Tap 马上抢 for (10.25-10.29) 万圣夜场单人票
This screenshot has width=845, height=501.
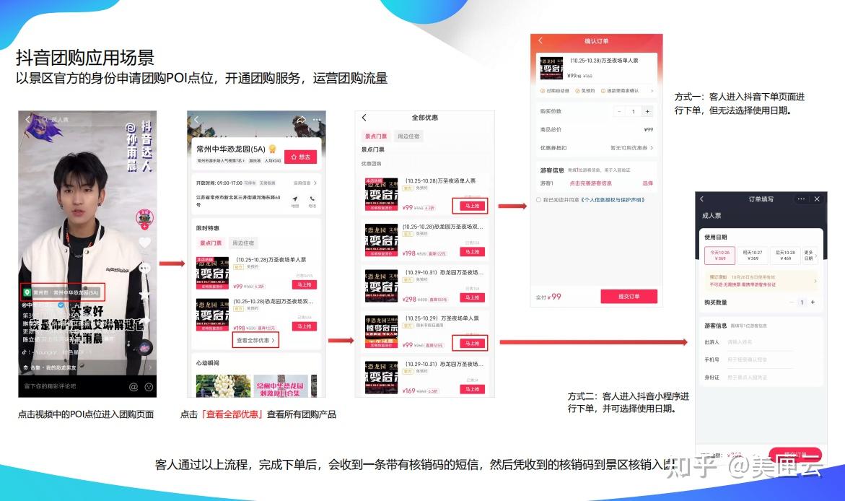(x=472, y=343)
